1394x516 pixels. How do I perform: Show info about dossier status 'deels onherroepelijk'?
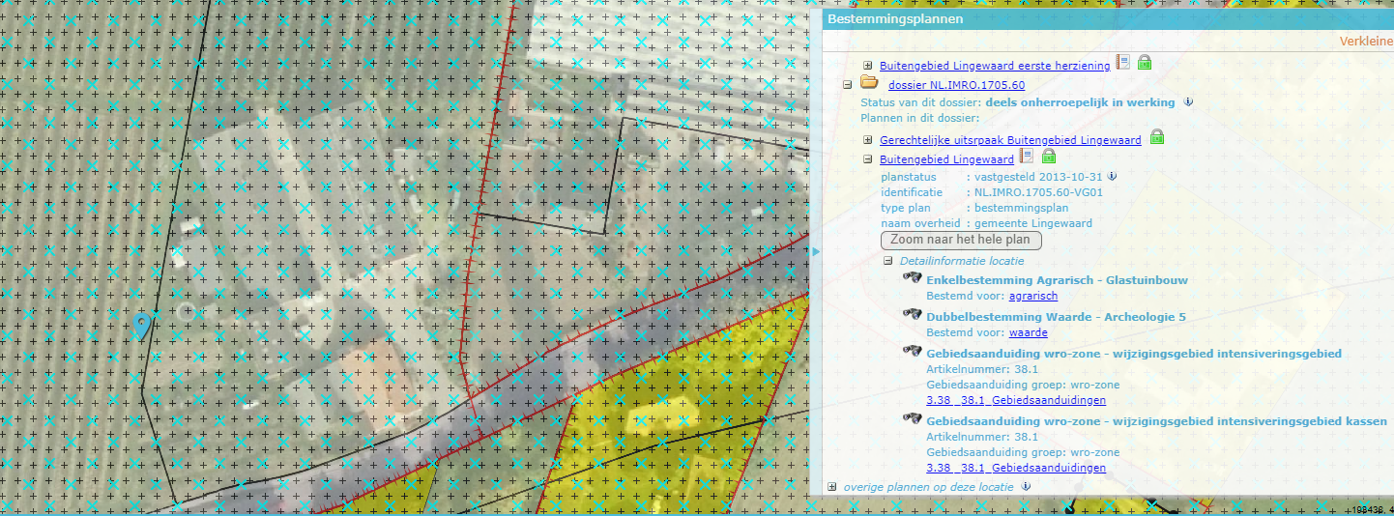coord(1188,101)
